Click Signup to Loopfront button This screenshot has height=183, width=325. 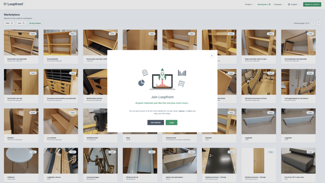click(312, 4)
